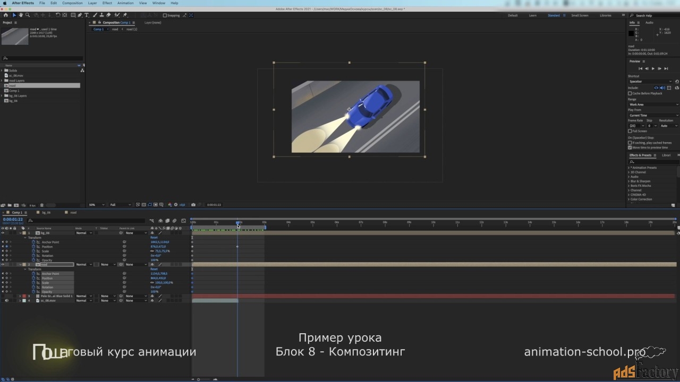Viewport: 680px width, 382px height.
Task: Switch to the Audio panel tab
Action: pos(649,23)
